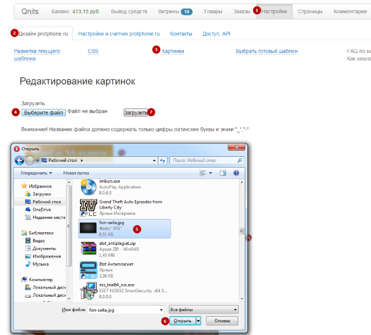Screen dimensions: 371x335
Task: Switch to the Настройки menu item
Action: point(274,11)
